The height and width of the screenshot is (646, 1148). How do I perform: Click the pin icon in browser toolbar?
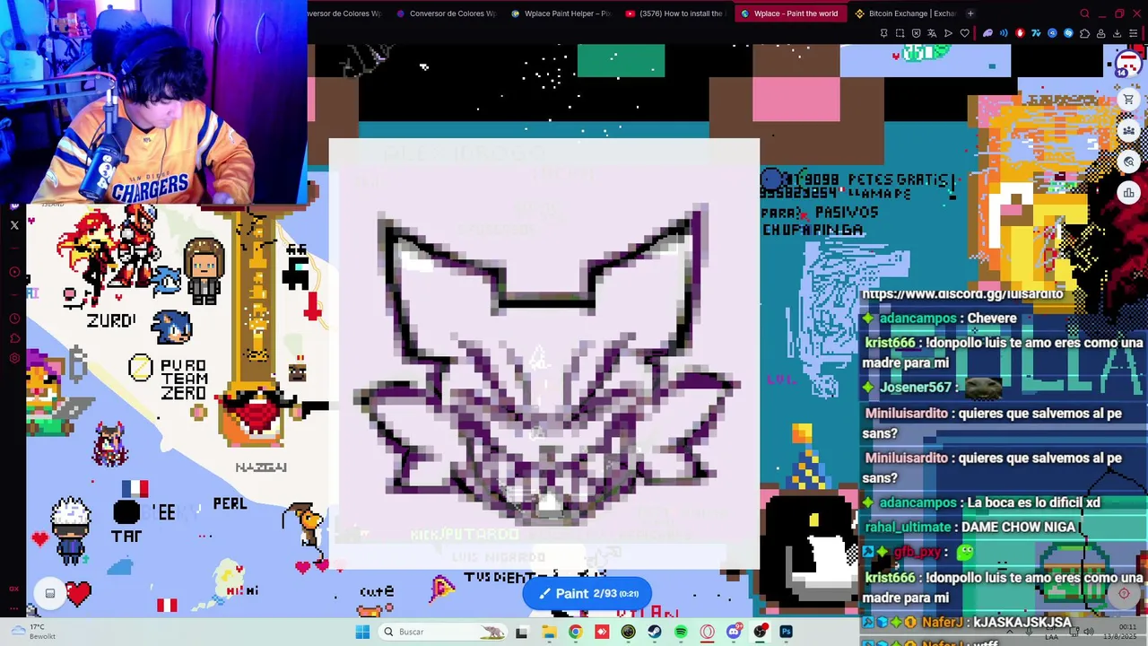point(883,33)
